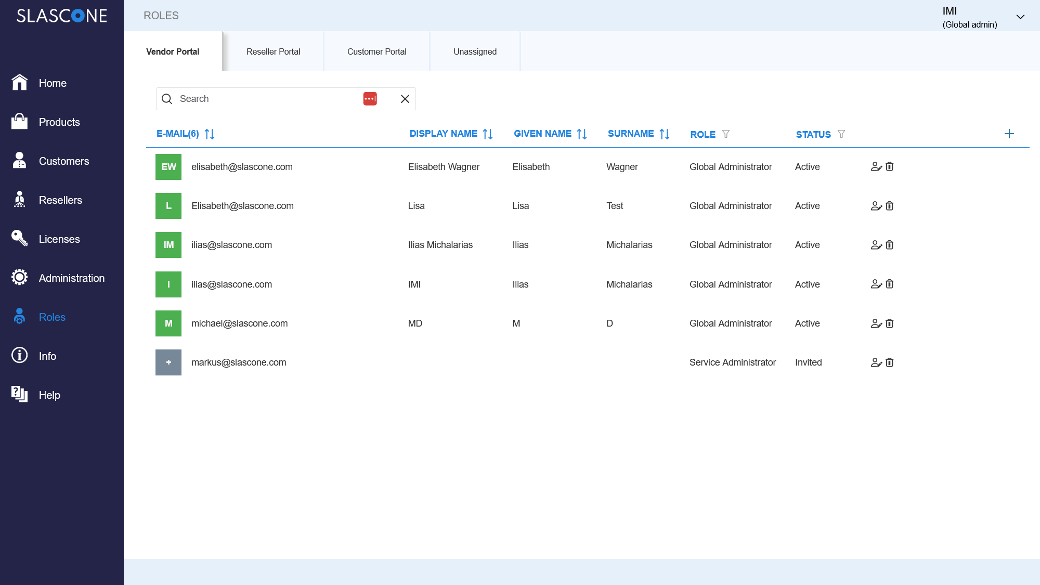Click the red password manager icon in search
The width and height of the screenshot is (1040, 585).
click(x=370, y=99)
